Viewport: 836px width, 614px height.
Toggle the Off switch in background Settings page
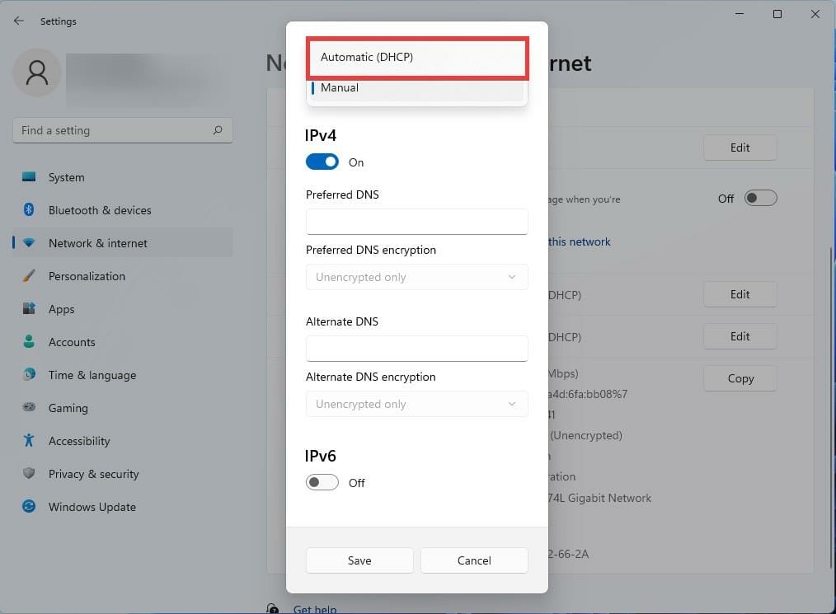click(761, 199)
